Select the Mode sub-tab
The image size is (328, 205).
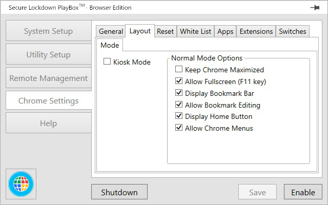coord(110,45)
